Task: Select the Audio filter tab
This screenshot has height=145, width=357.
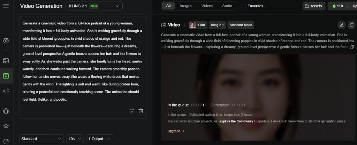Action: point(227,6)
